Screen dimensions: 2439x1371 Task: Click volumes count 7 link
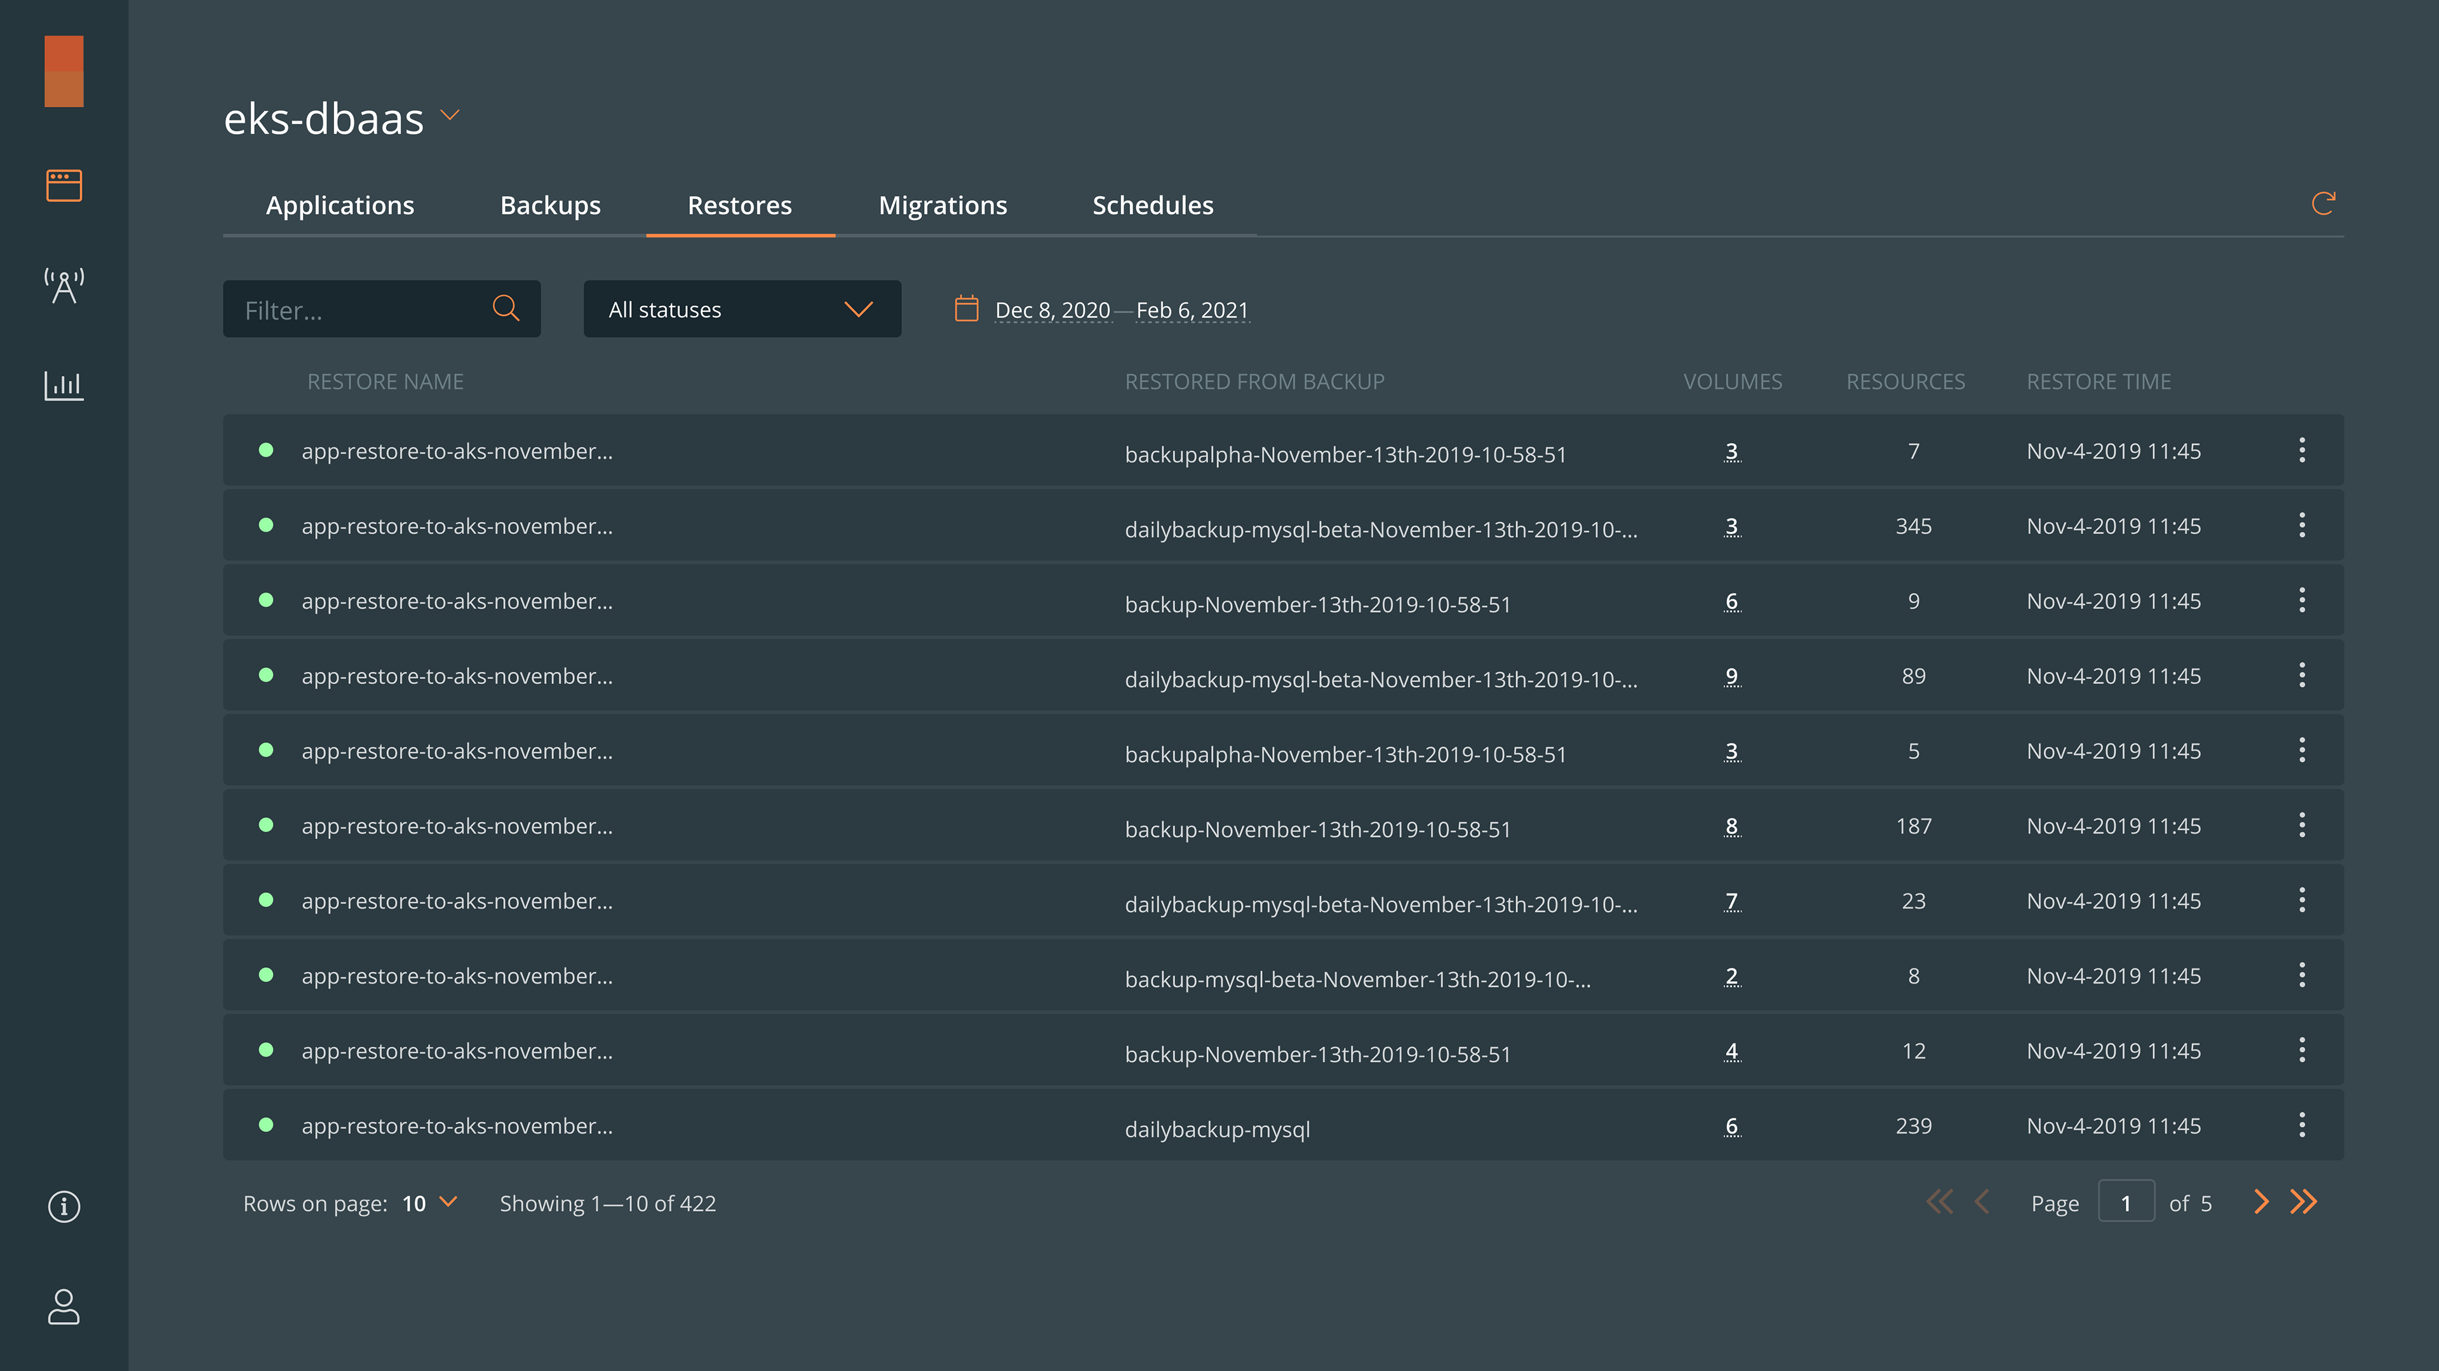point(1731,900)
